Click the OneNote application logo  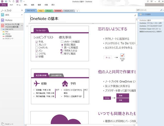2,2
